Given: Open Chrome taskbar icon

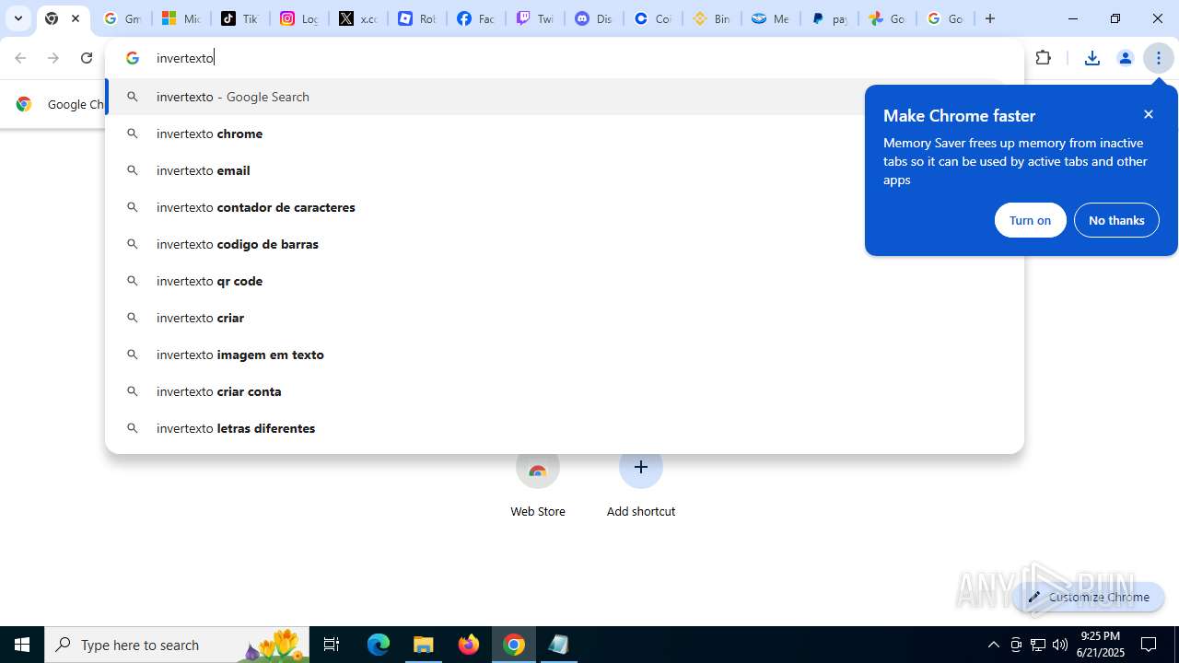Looking at the screenshot, I should (514, 645).
